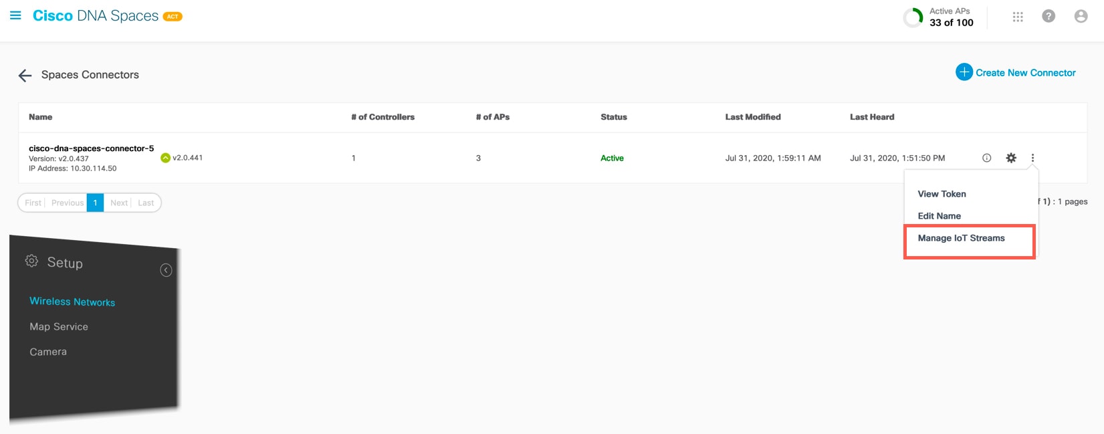
Task: Open connector settings gear icon
Action: coord(1011,158)
